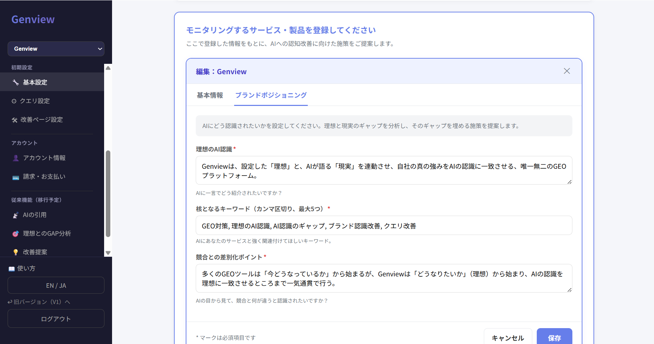
Task: Open 基本設定 in the sidebar
Action: [52, 82]
